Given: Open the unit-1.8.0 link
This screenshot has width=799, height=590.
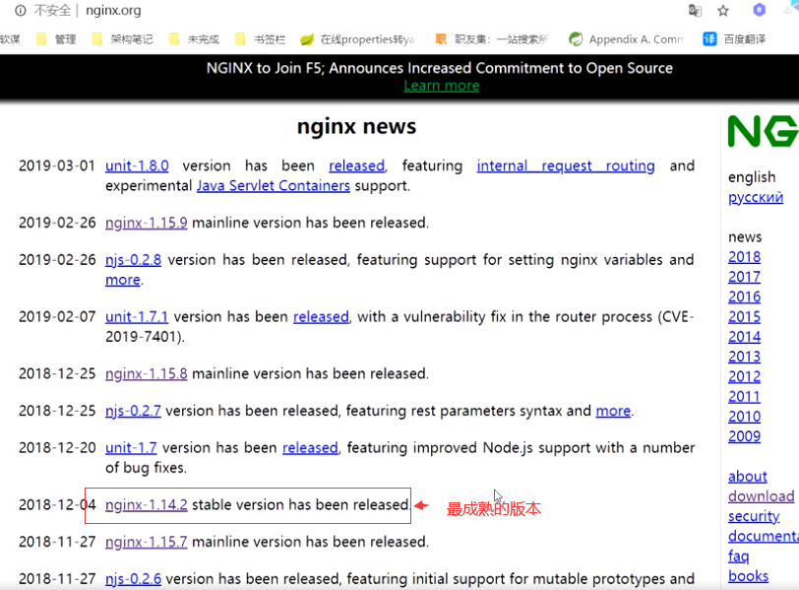Looking at the screenshot, I should 137,165.
